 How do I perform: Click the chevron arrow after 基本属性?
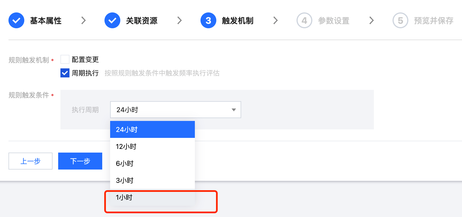(x=83, y=20)
